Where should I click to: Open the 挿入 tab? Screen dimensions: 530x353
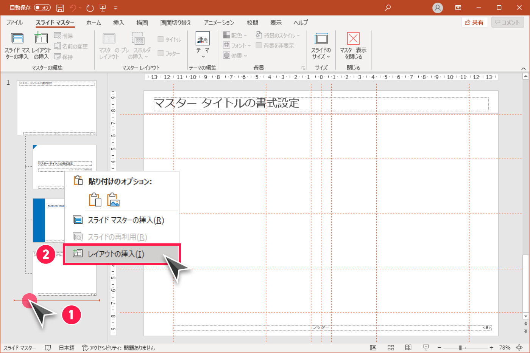pos(118,23)
